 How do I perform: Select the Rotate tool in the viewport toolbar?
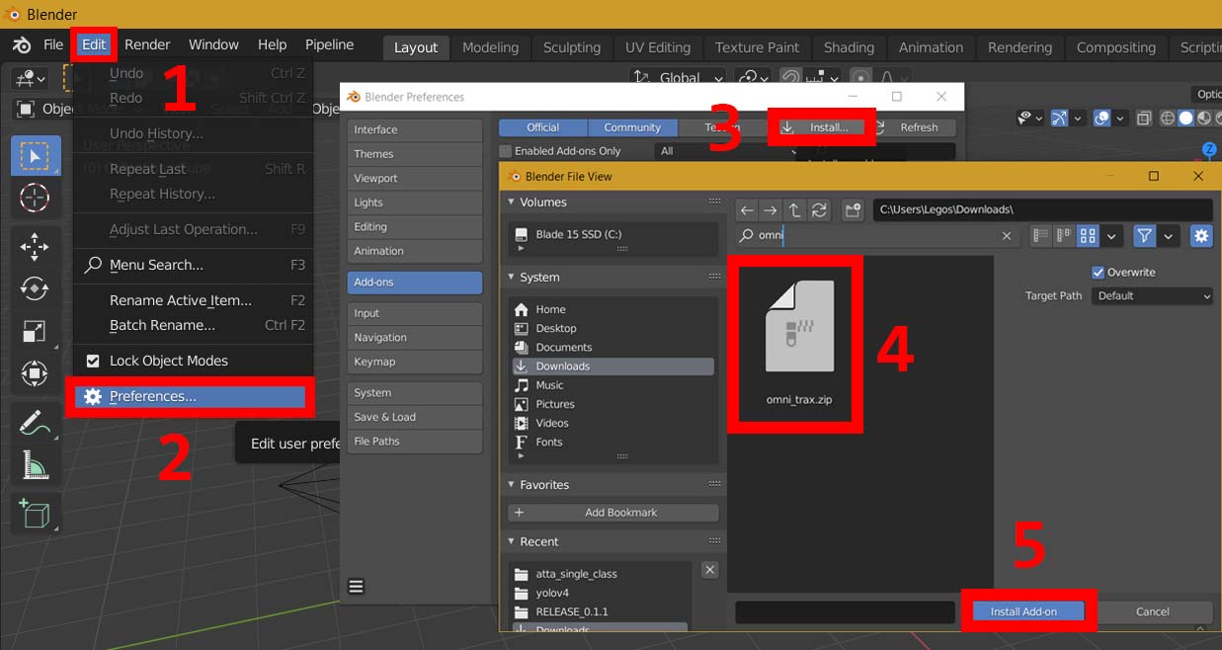pyautogui.click(x=35, y=288)
